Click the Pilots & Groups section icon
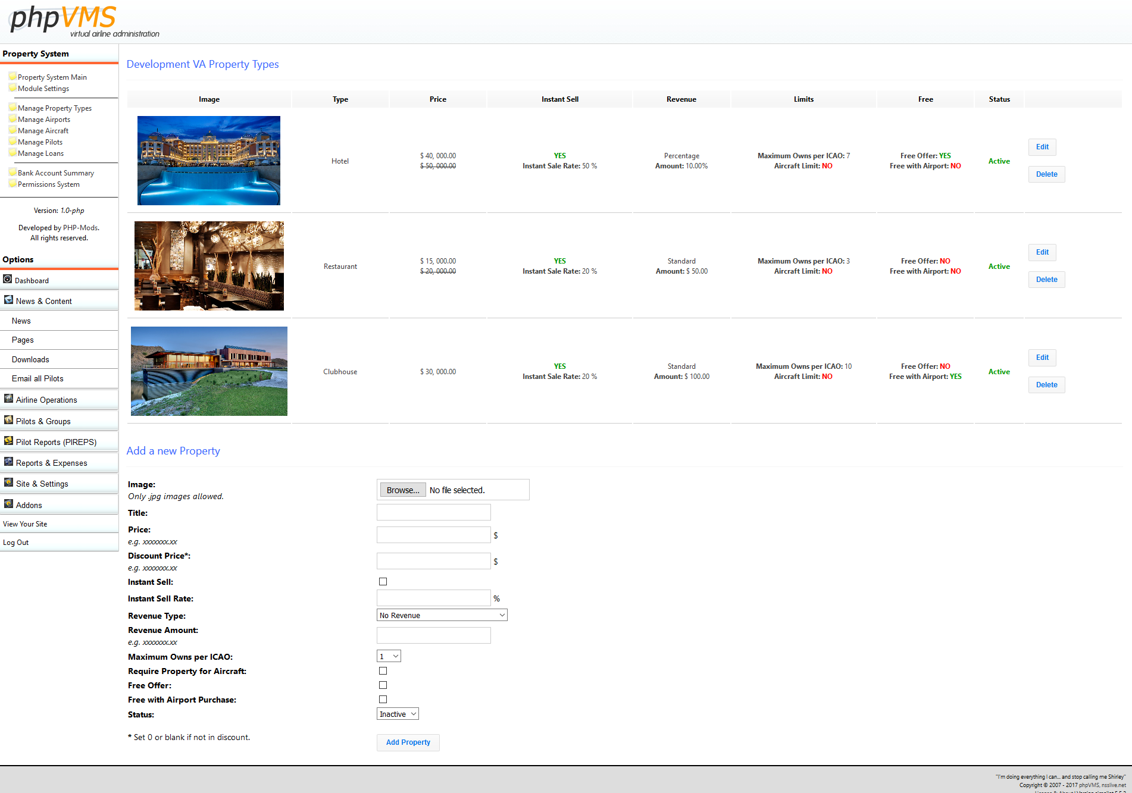1132x793 pixels. [x=8, y=420]
